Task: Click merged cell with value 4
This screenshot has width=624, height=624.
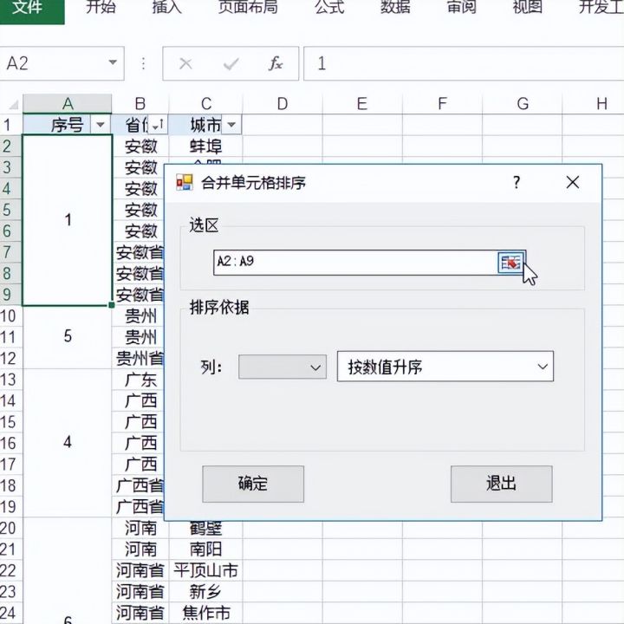Action: pos(68,443)
